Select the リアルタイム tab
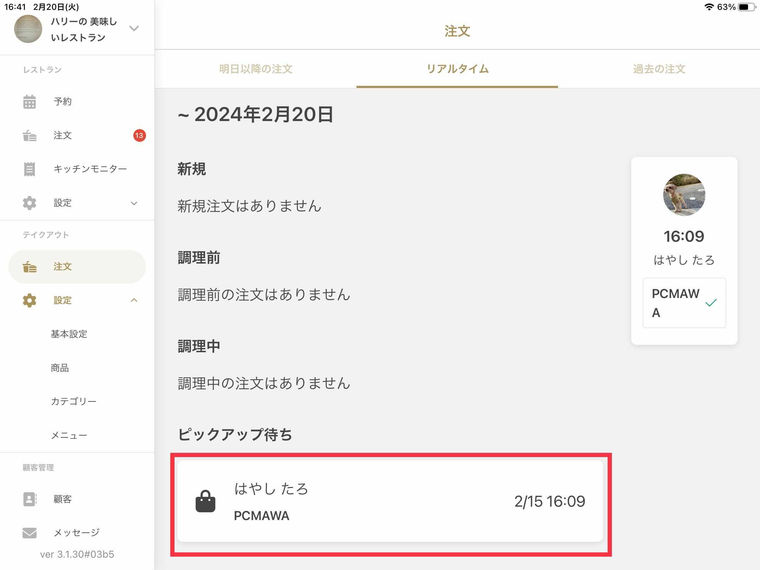 (x=457, y=69)
